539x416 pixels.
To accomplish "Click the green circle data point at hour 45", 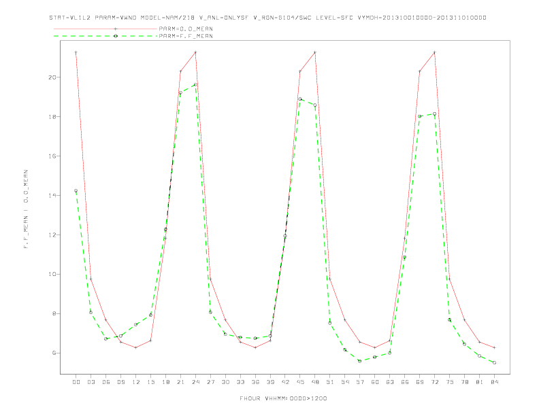I will [x=300, y=99].
